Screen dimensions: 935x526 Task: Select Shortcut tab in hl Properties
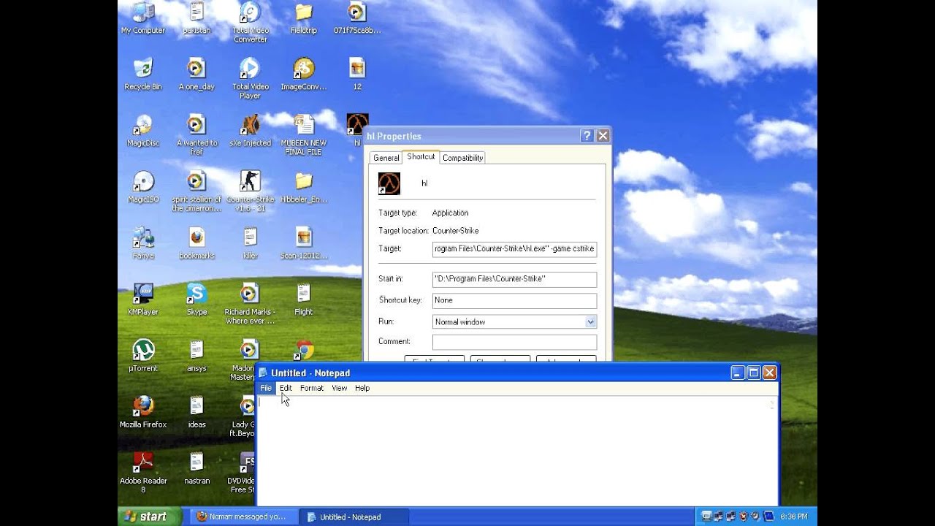click(x=421, y=156)
